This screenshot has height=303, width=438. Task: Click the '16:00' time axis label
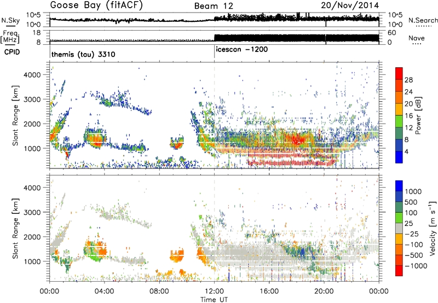click(269, 292)
